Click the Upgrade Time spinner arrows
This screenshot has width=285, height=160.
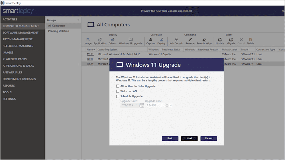(x=167, y=106)
